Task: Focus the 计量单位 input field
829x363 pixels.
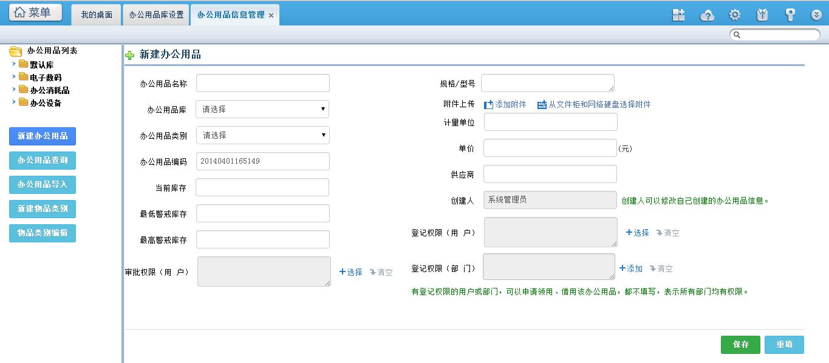Action: coord(550,122)
